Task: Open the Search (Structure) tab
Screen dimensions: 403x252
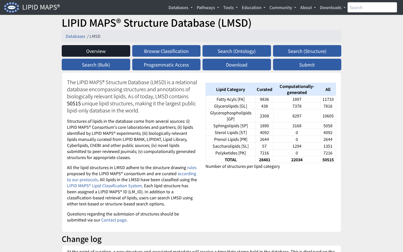Action: point(307,51)
